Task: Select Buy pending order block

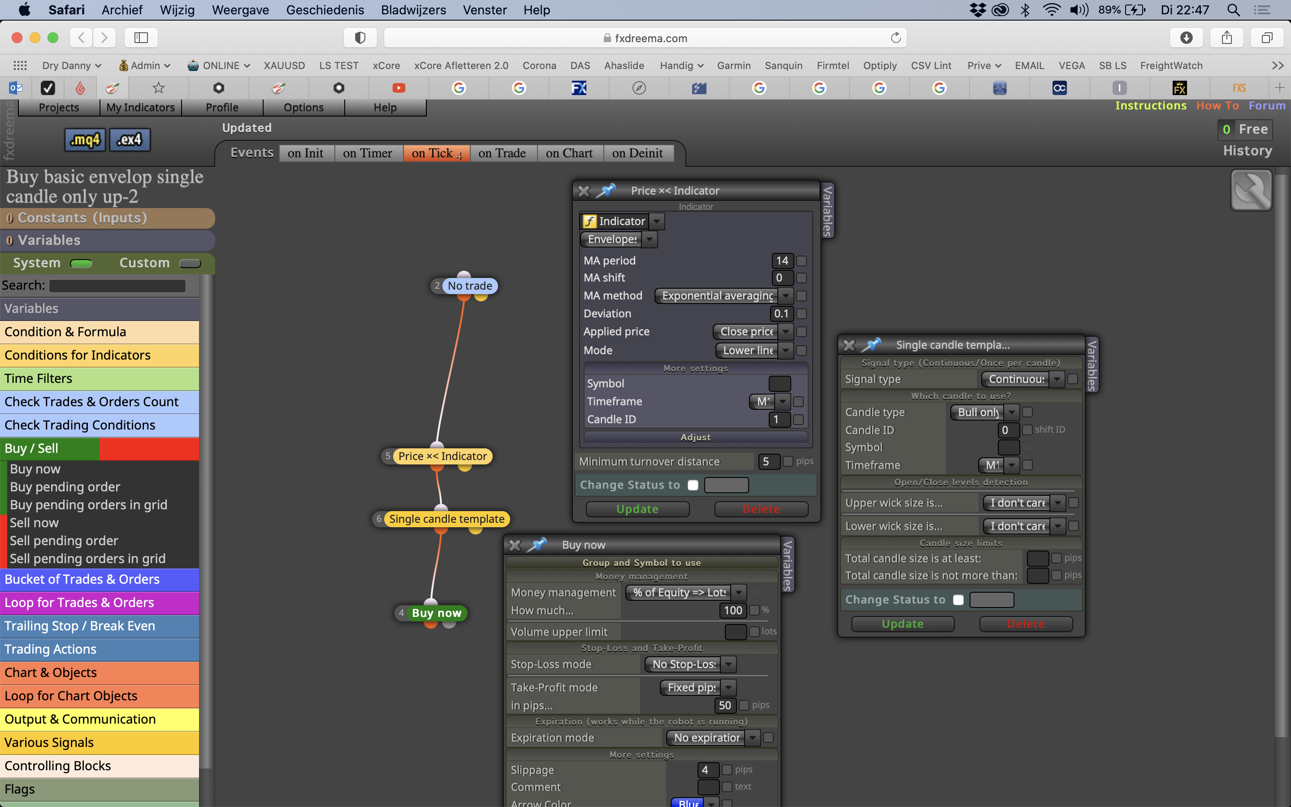Action: (65, 487)
